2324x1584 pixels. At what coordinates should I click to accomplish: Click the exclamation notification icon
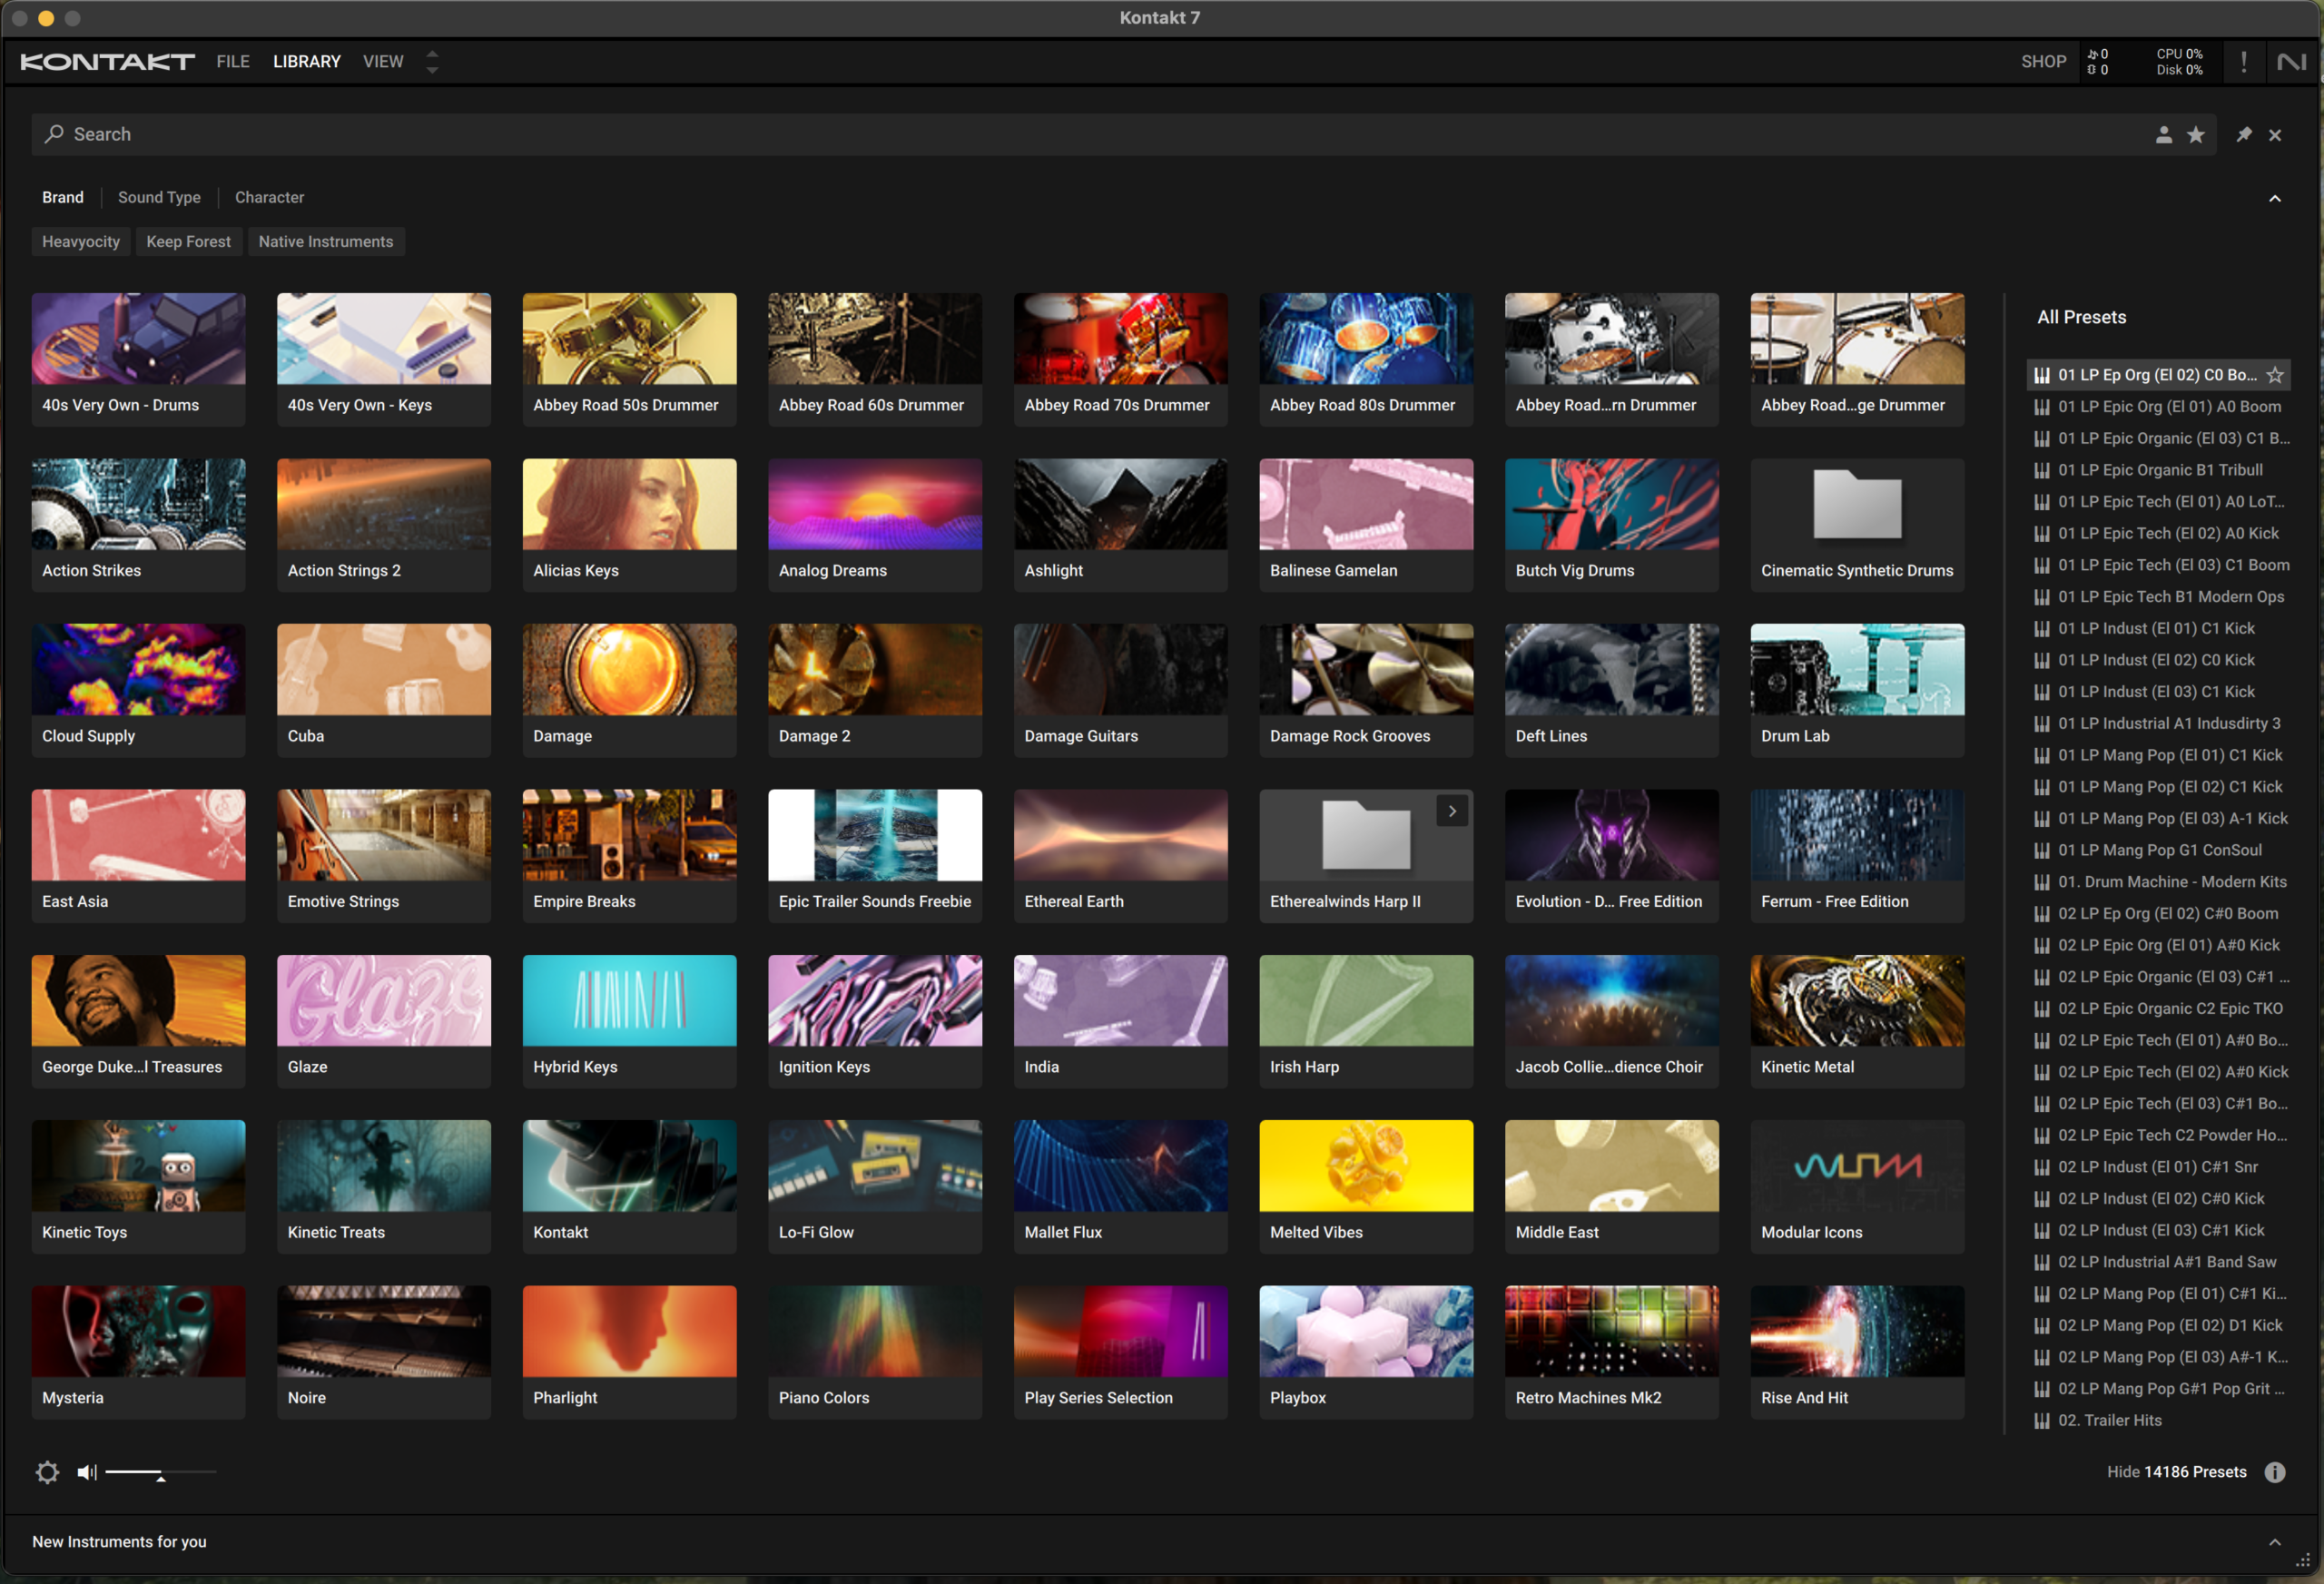pyautogui.click(x=2244, y=62)
